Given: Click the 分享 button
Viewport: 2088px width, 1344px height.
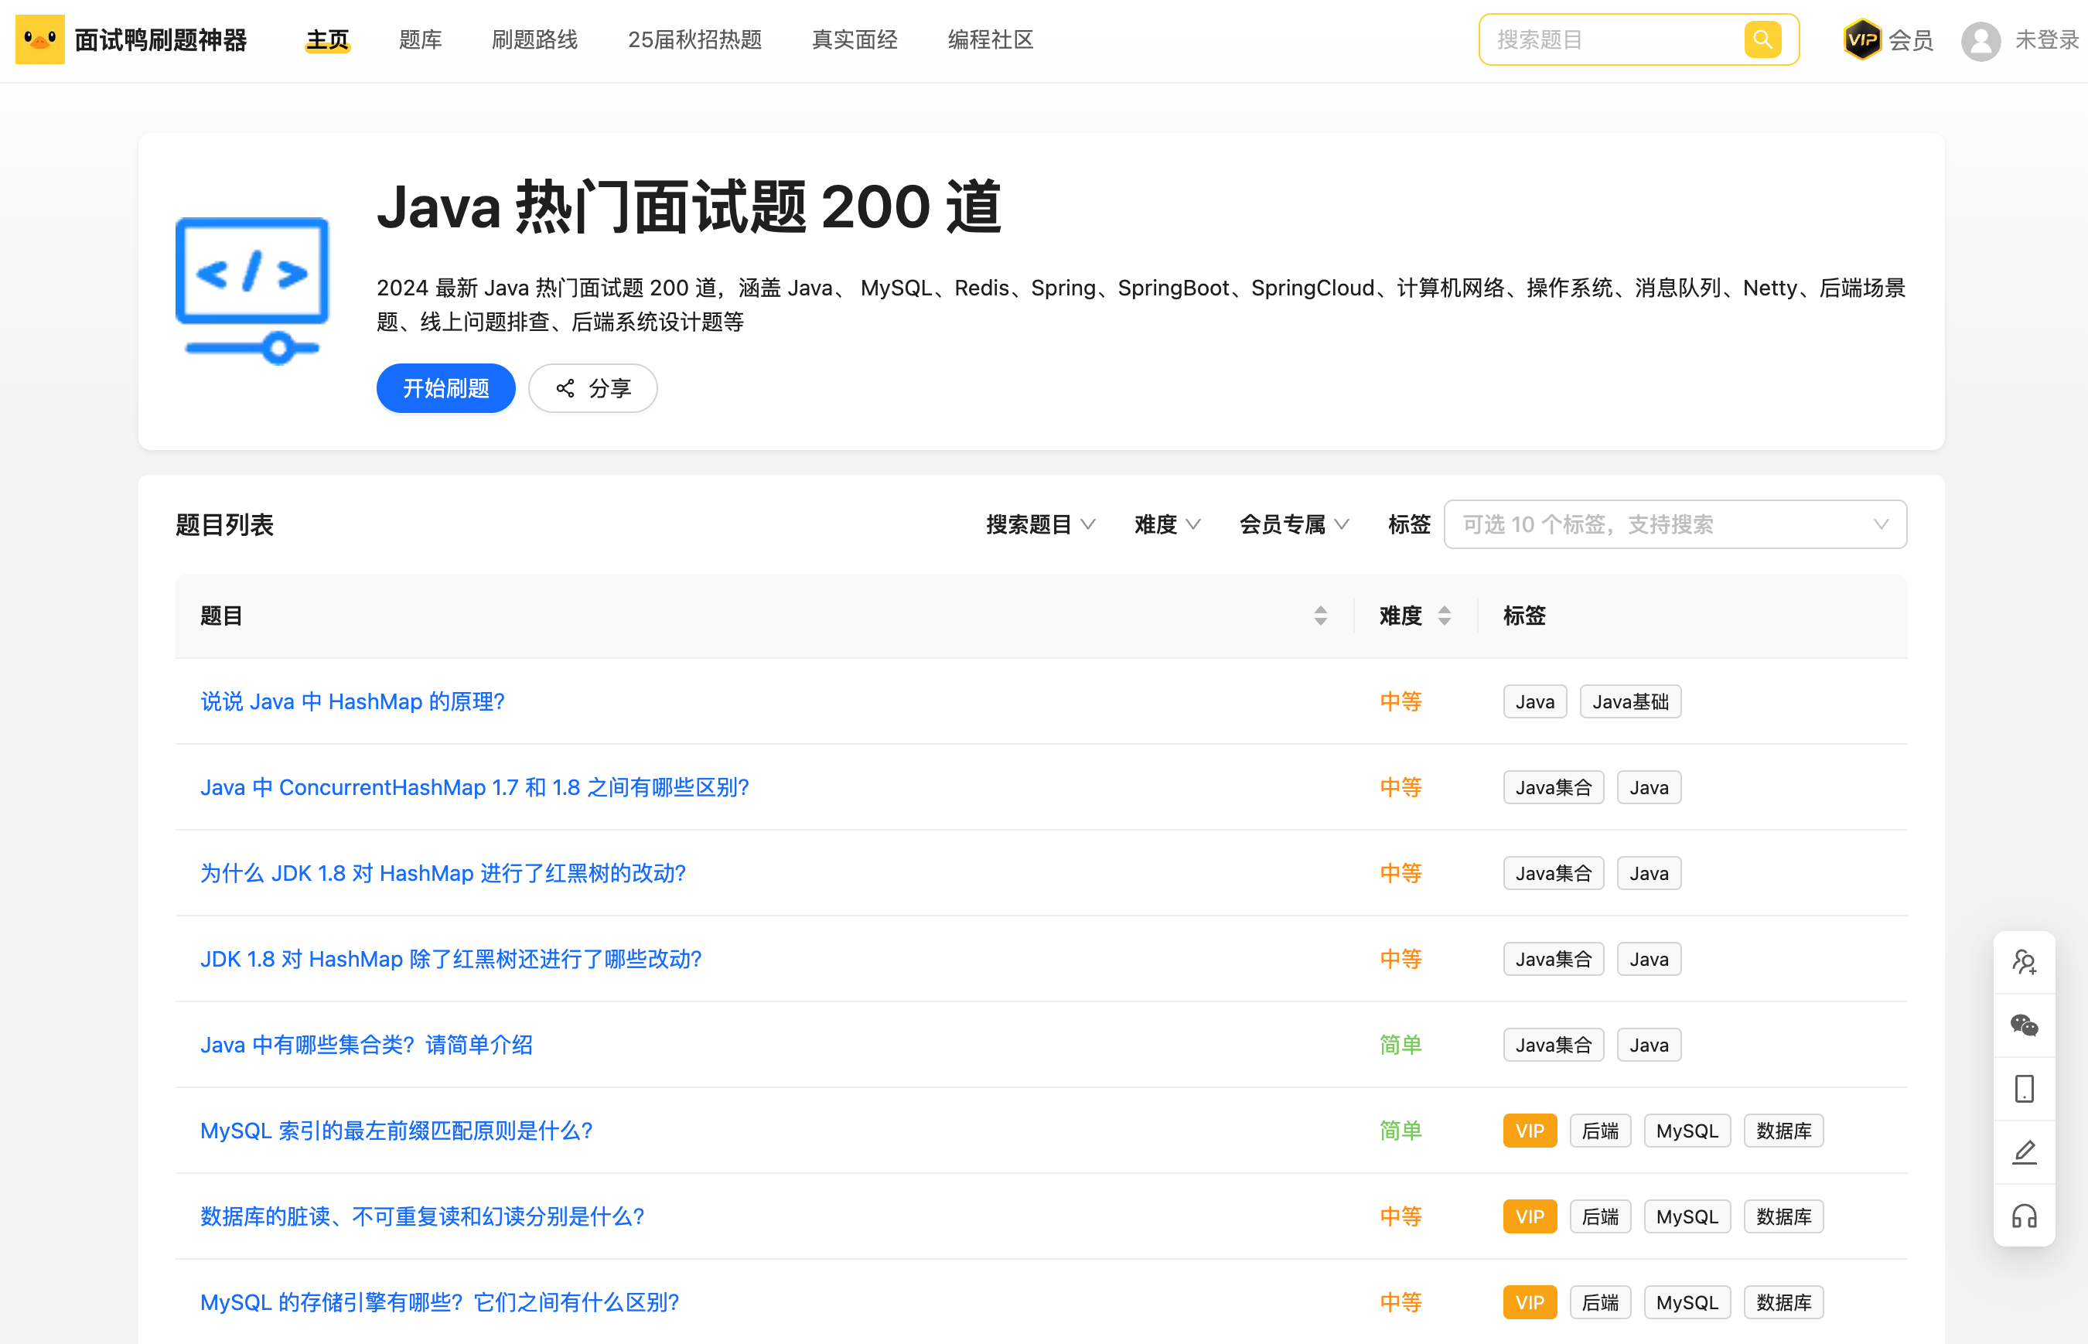Looking at the screenshot, I should [592, 388].
